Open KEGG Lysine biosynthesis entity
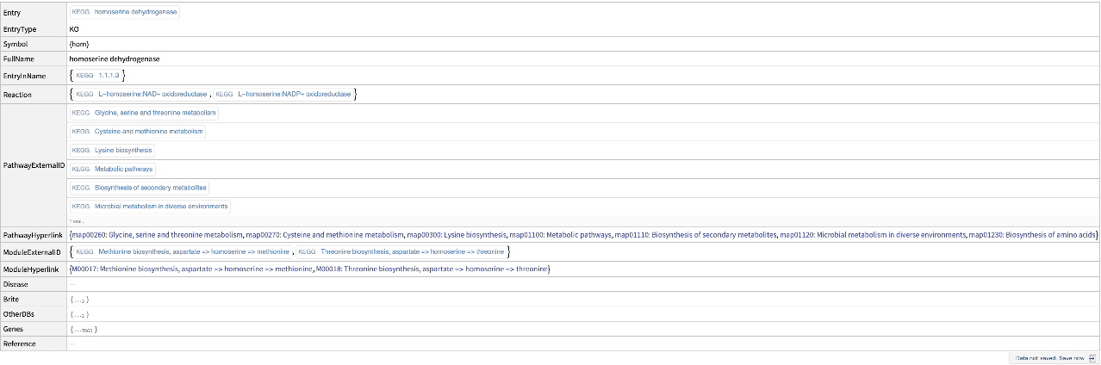Image resolution: width=1101 pixels, height=365 pixels. pos(112,151)
